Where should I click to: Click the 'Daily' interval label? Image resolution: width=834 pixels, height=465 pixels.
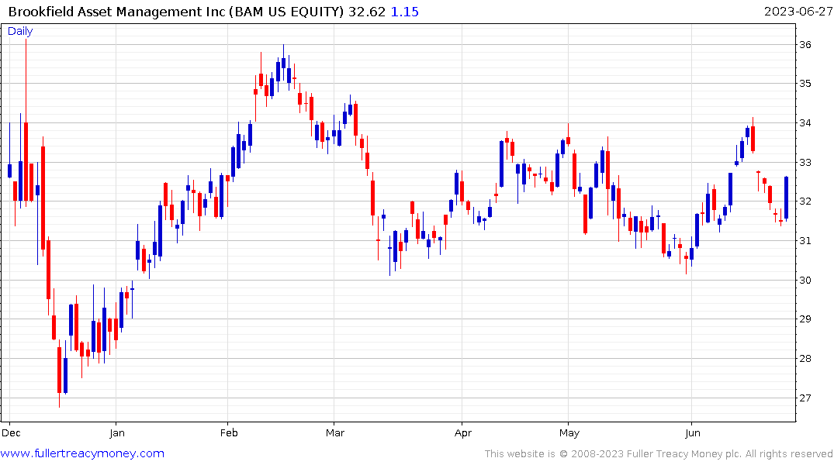coord(20,31)
